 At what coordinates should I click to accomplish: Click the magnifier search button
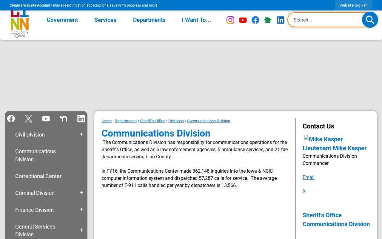point(370,20)
